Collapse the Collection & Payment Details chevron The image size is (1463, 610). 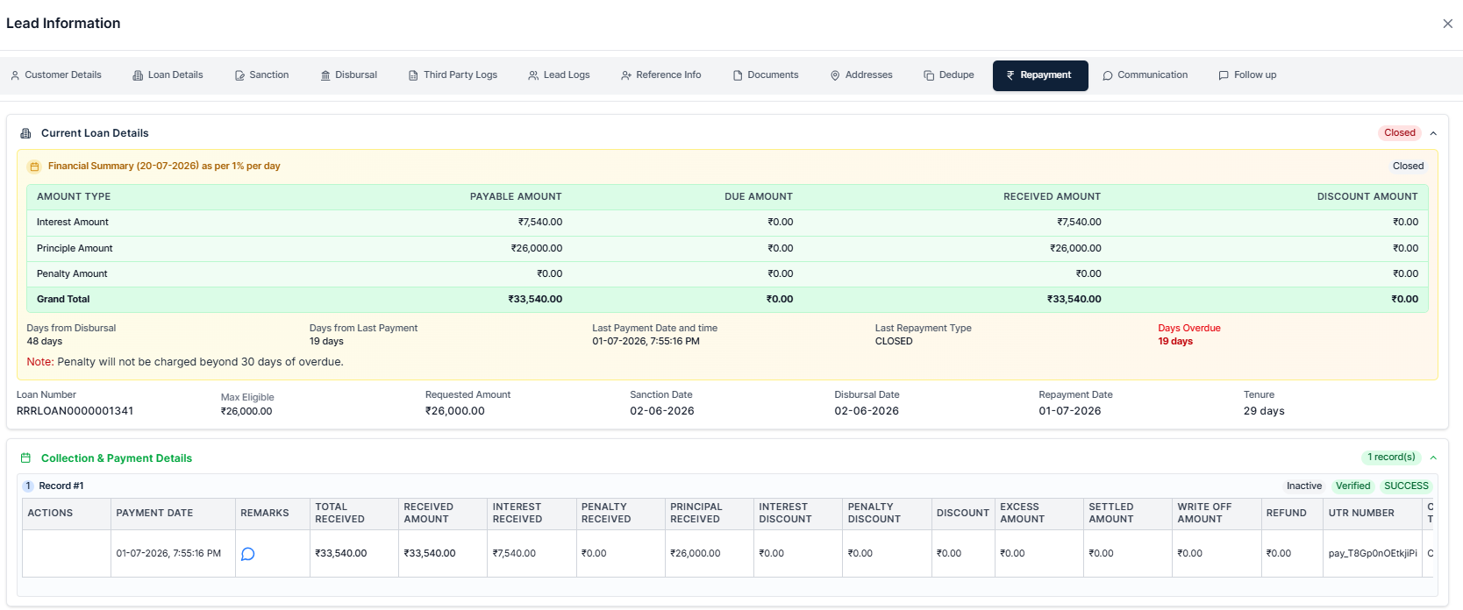pyautogui.click(x=1433, y=457)
